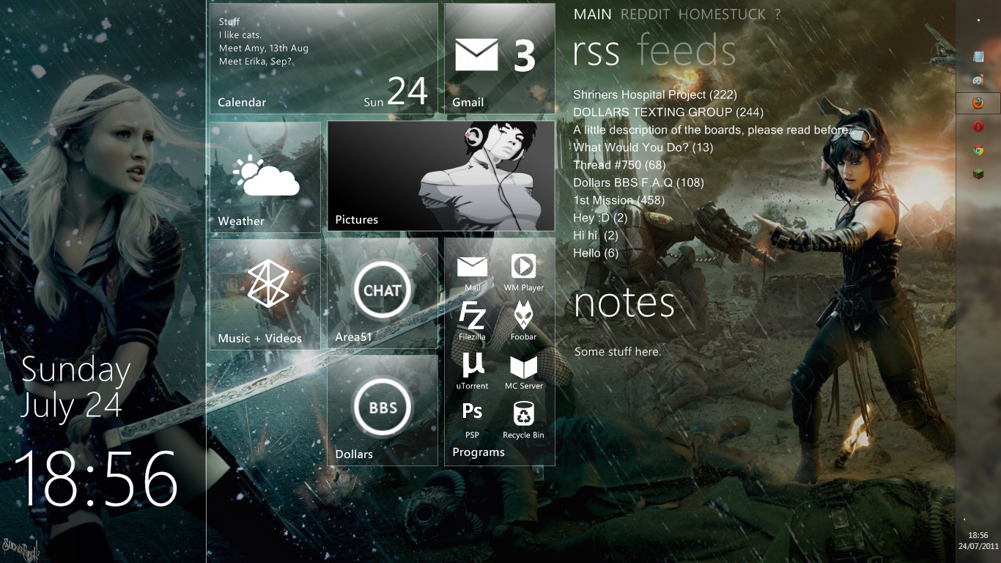The image size is (1001, 563).
Task: Open feed A little description of the boards
Action: 712,130
